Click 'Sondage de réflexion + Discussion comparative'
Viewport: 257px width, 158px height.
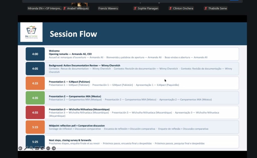[75, 129]
